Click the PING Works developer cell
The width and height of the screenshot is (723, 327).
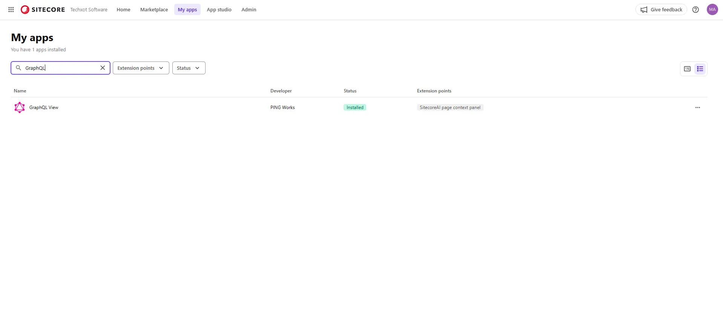point(282,107)
